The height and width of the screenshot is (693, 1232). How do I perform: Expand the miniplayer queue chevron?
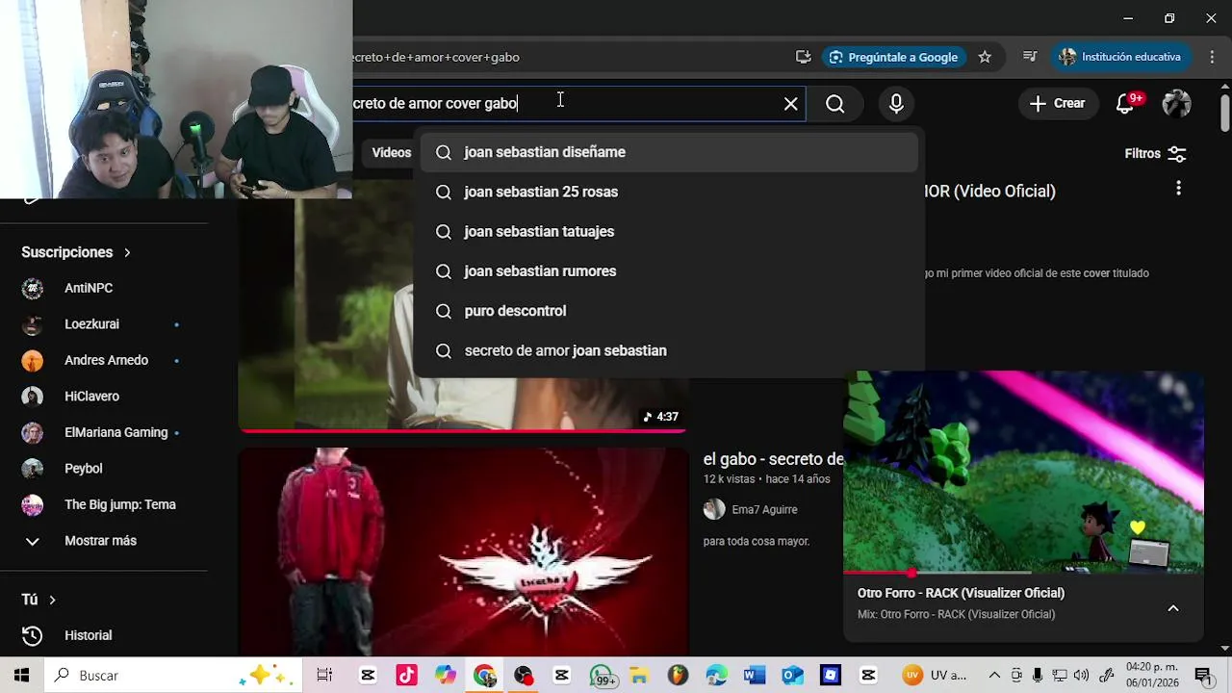[1173, 608]
